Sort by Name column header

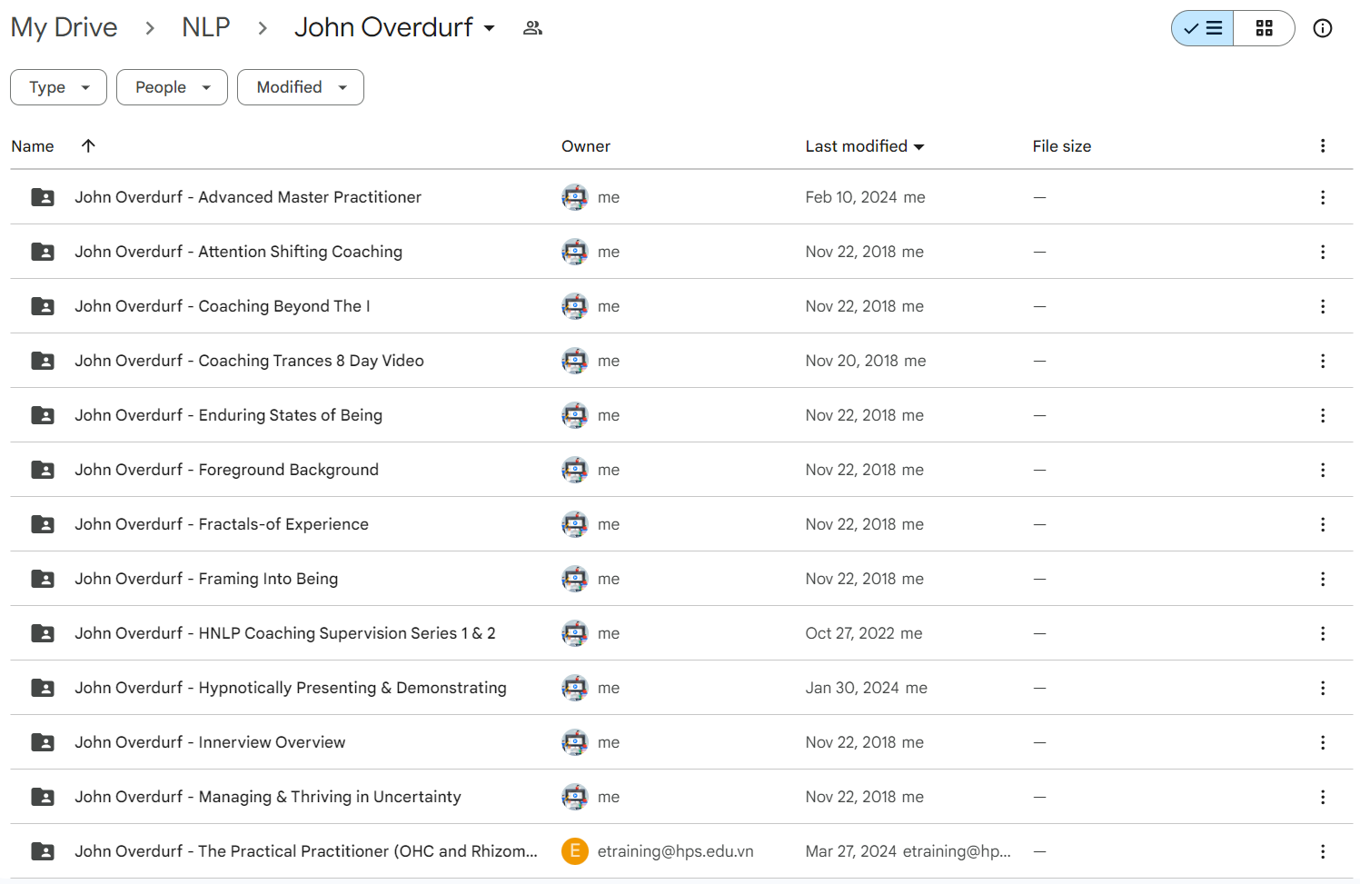pos(33,146)
